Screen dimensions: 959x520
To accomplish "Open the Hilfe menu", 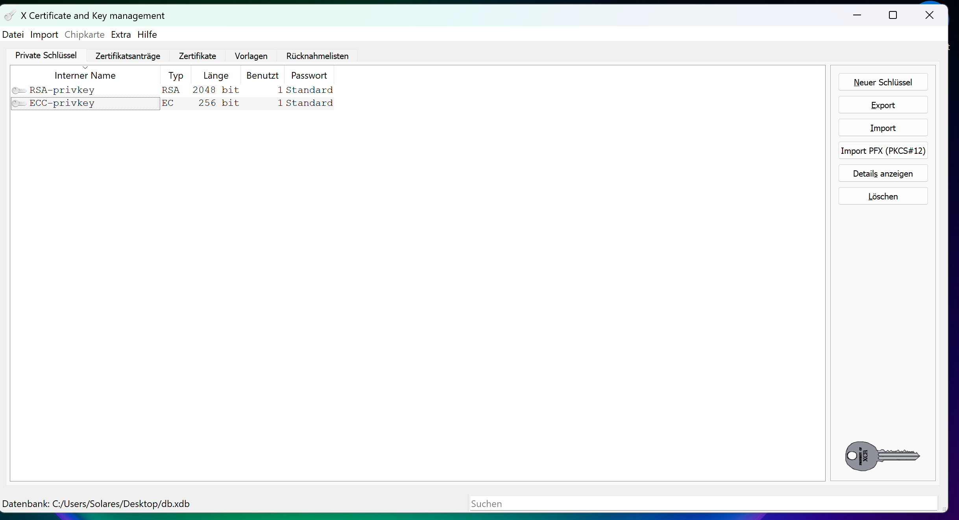I will coord(147,35).
